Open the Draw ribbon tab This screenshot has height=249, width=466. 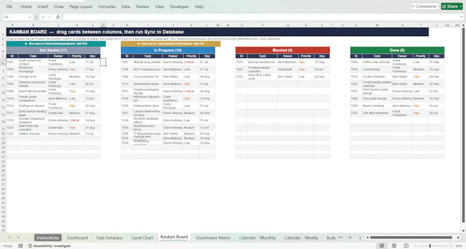coord(59,6)
